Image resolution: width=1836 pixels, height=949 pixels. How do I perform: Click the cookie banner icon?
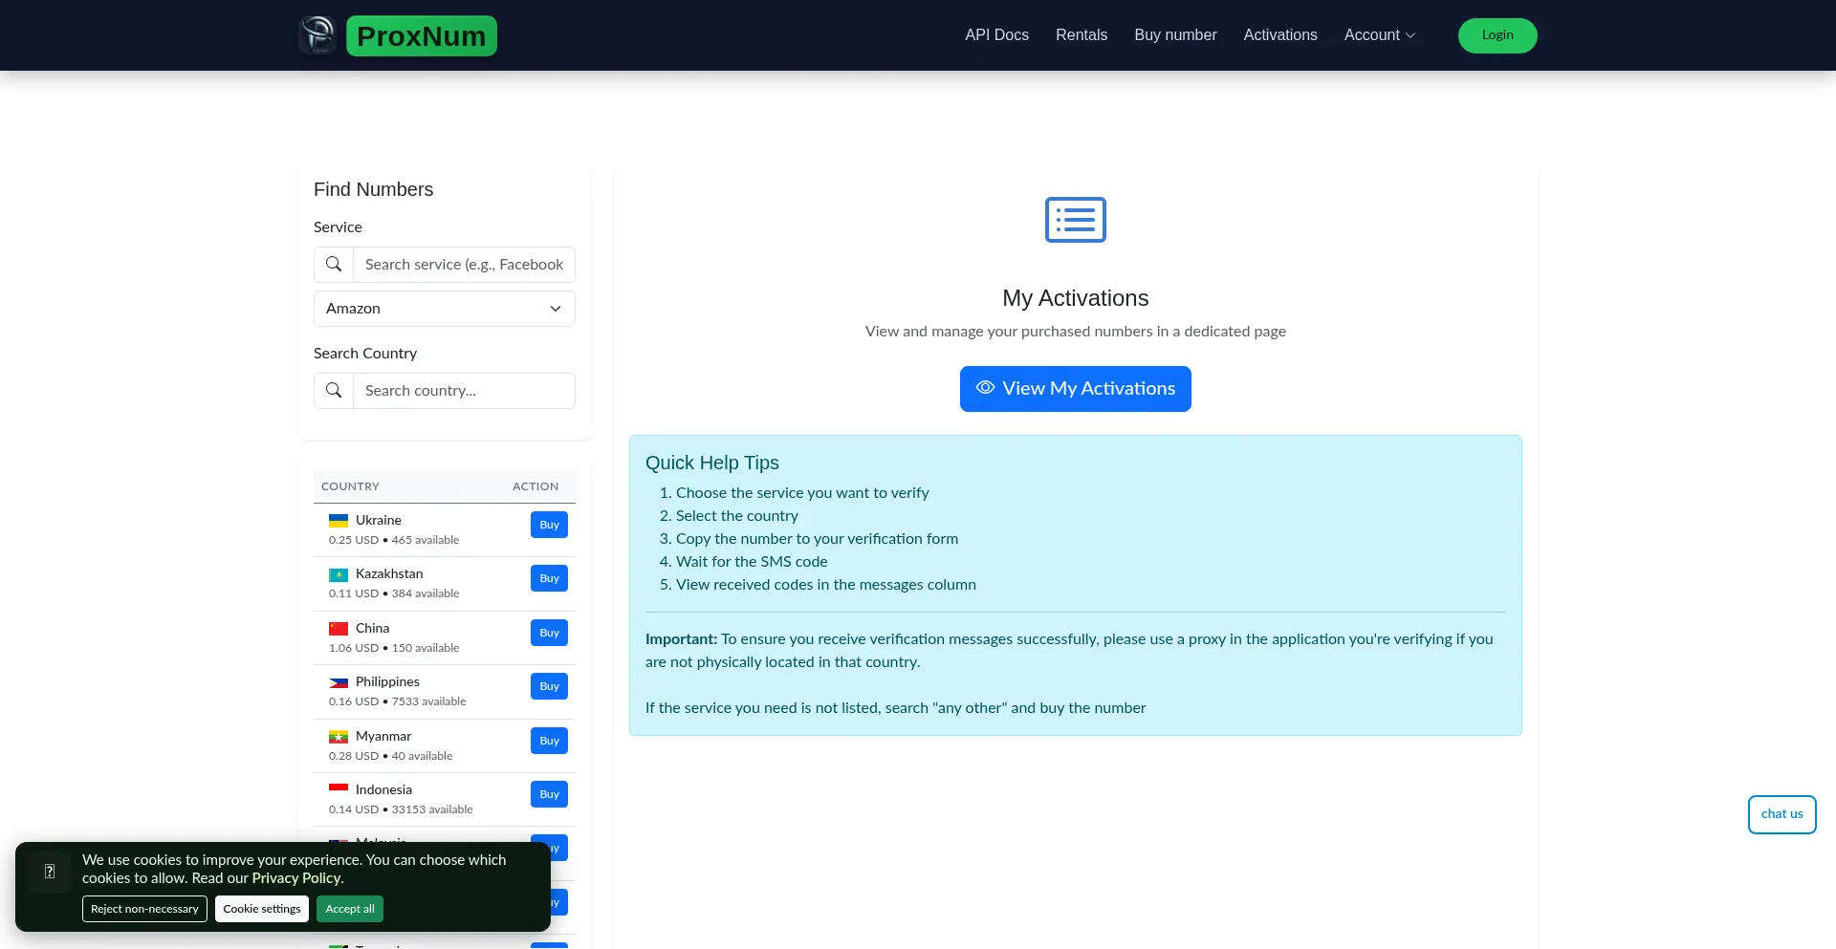(x=50, y=872)
